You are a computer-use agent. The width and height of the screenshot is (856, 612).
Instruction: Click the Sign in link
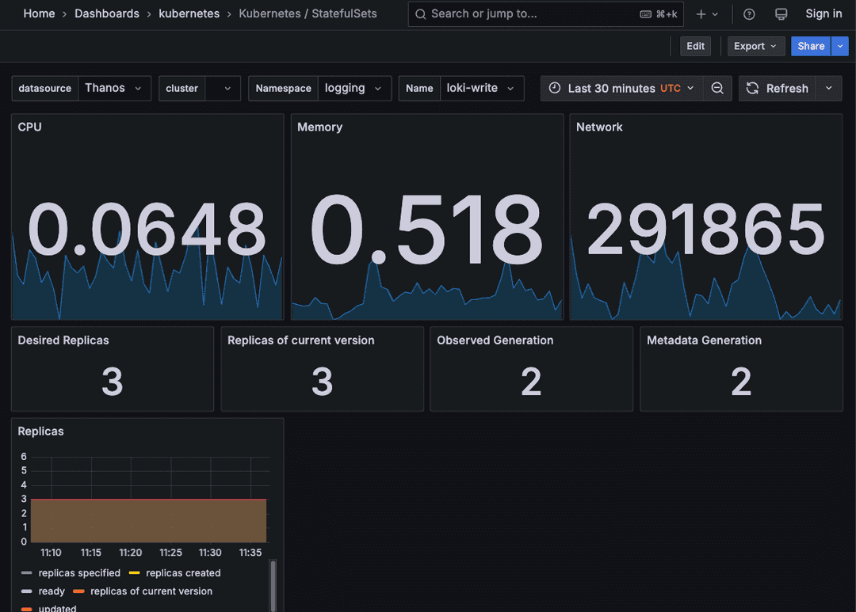click(x=824, y=13)
